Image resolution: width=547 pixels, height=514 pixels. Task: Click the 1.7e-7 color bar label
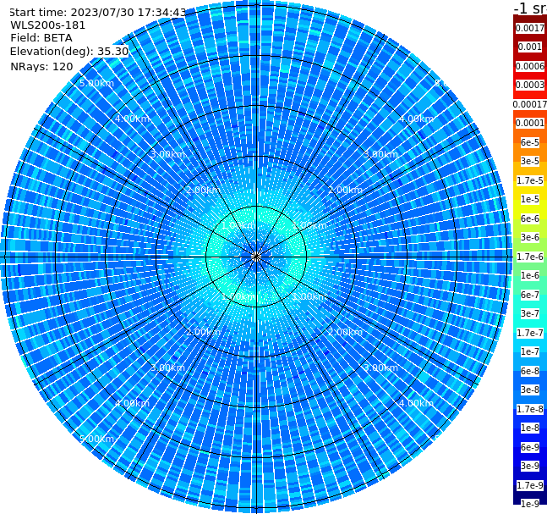530,333
